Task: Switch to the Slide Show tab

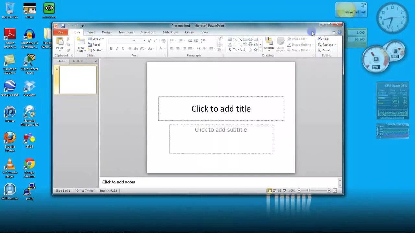Action: pos(170,32)
